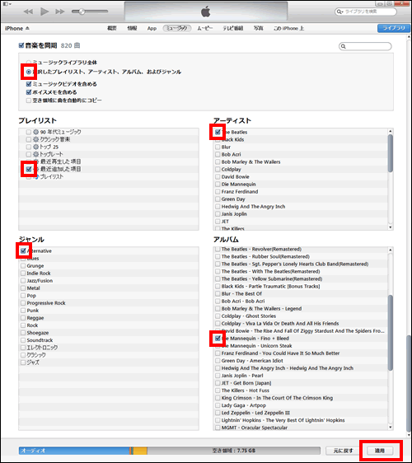Check the Grunge genre checkbox
412x463 pixels.
(x=23, y=266)
